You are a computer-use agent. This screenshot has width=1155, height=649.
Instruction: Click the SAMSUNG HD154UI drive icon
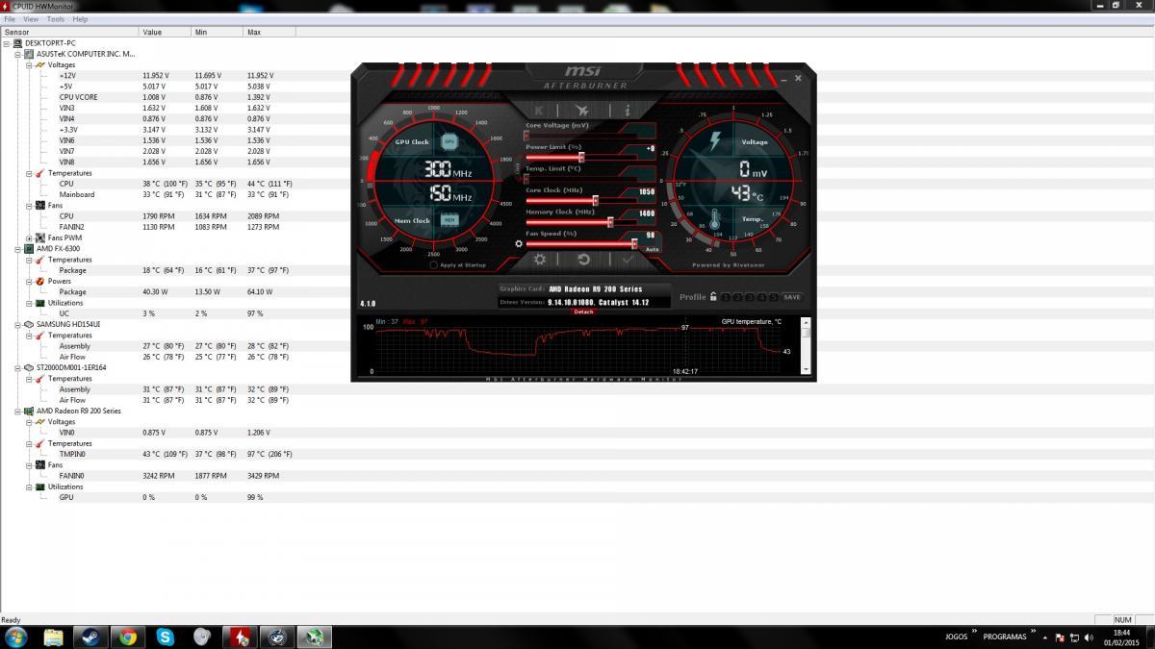[x=30, y=324]
